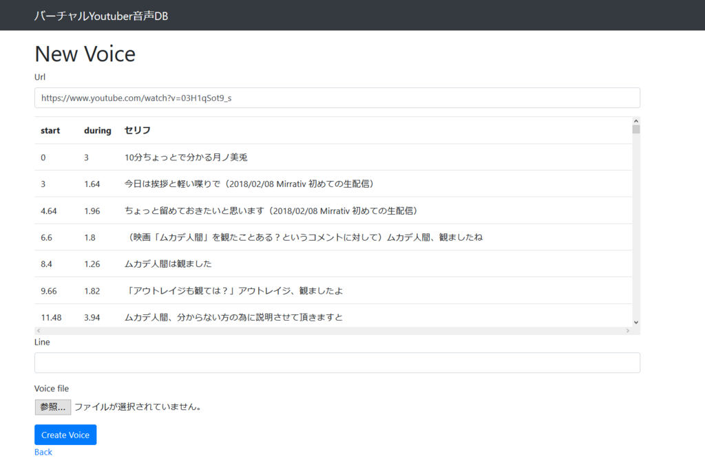Select the セリフ column header
This screenshot has height=465, width=705.
pyautogui.click(x=138, y=130)
